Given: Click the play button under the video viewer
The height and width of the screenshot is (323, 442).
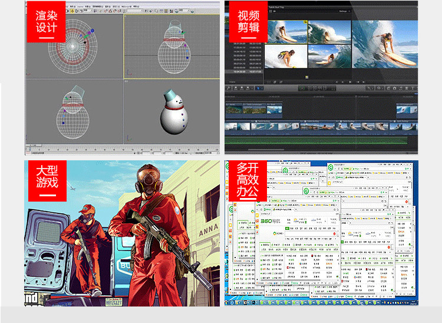Looking at the screenshot, I should coord(351,82).
